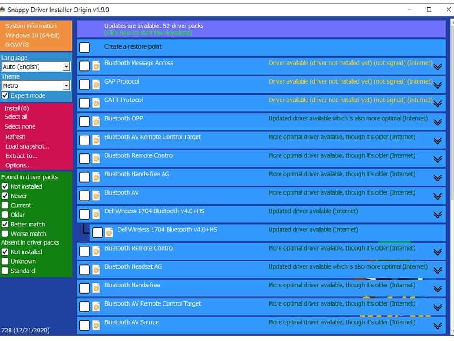Click the Windows 10 (64-bit) system text
Image resolution: width=454 pixels, height=341 pixels.
click(32, 35)
